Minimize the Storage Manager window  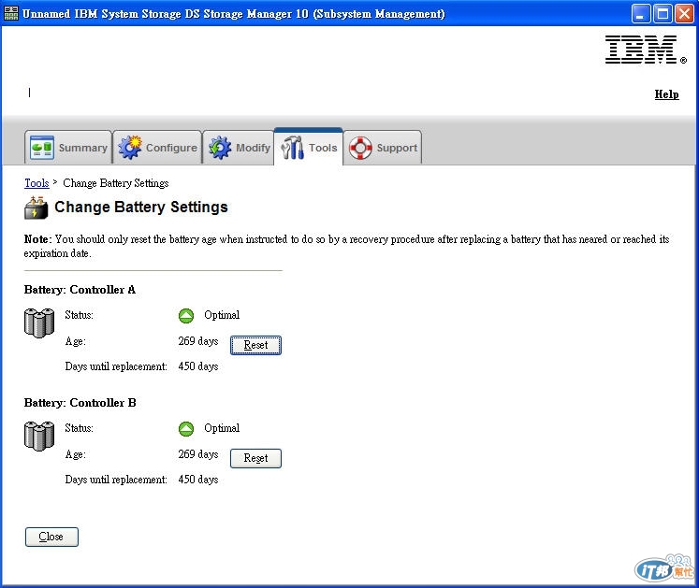641,14
